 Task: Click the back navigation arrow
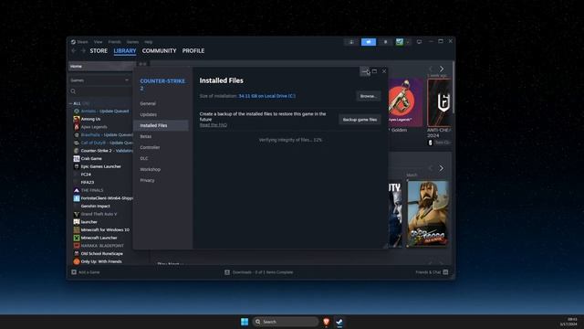click(x=74, y=51)
